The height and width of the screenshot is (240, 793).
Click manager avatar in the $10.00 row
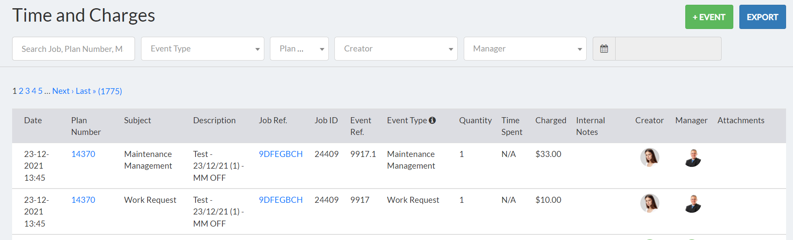(x=693, y=203)
